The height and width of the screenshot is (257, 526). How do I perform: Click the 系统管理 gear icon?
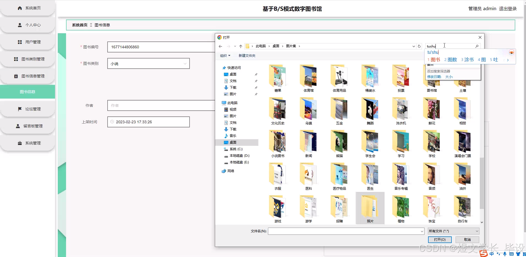pos(20,143)
